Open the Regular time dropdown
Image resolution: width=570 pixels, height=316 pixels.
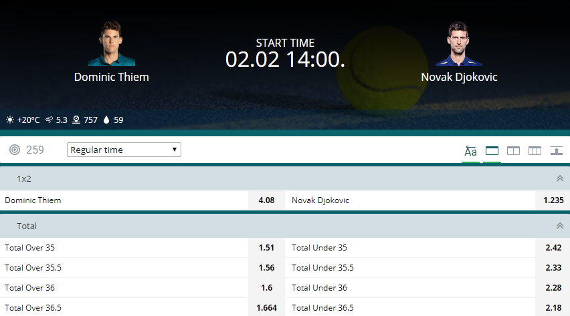pyautogui.click(x=124, y=150)
